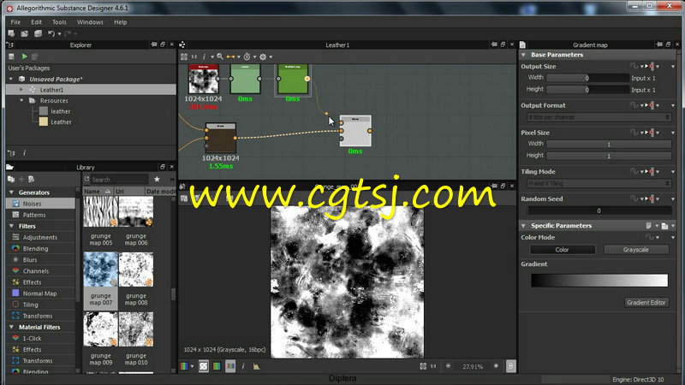The width and height of the screenshot is (685, 385).
Task: Click the lock icon at 2D view bottom right
Action: coord(510,366)
